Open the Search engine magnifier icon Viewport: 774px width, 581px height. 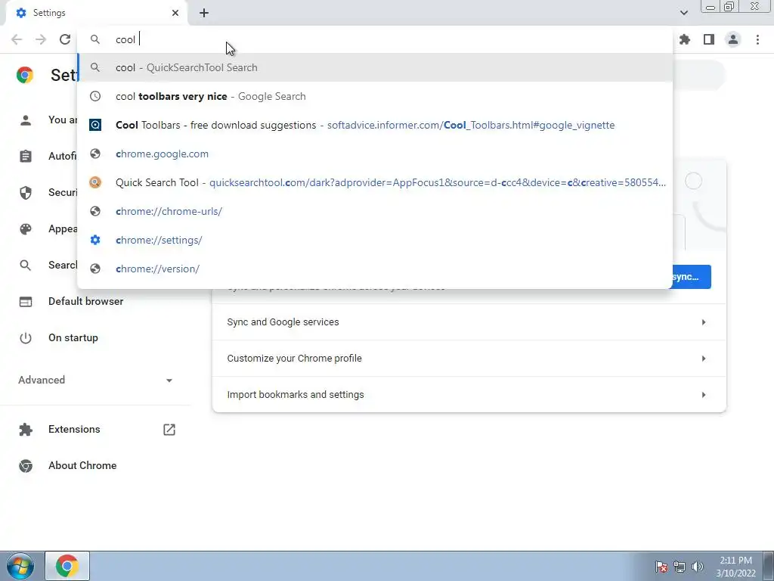pos(26,266)
